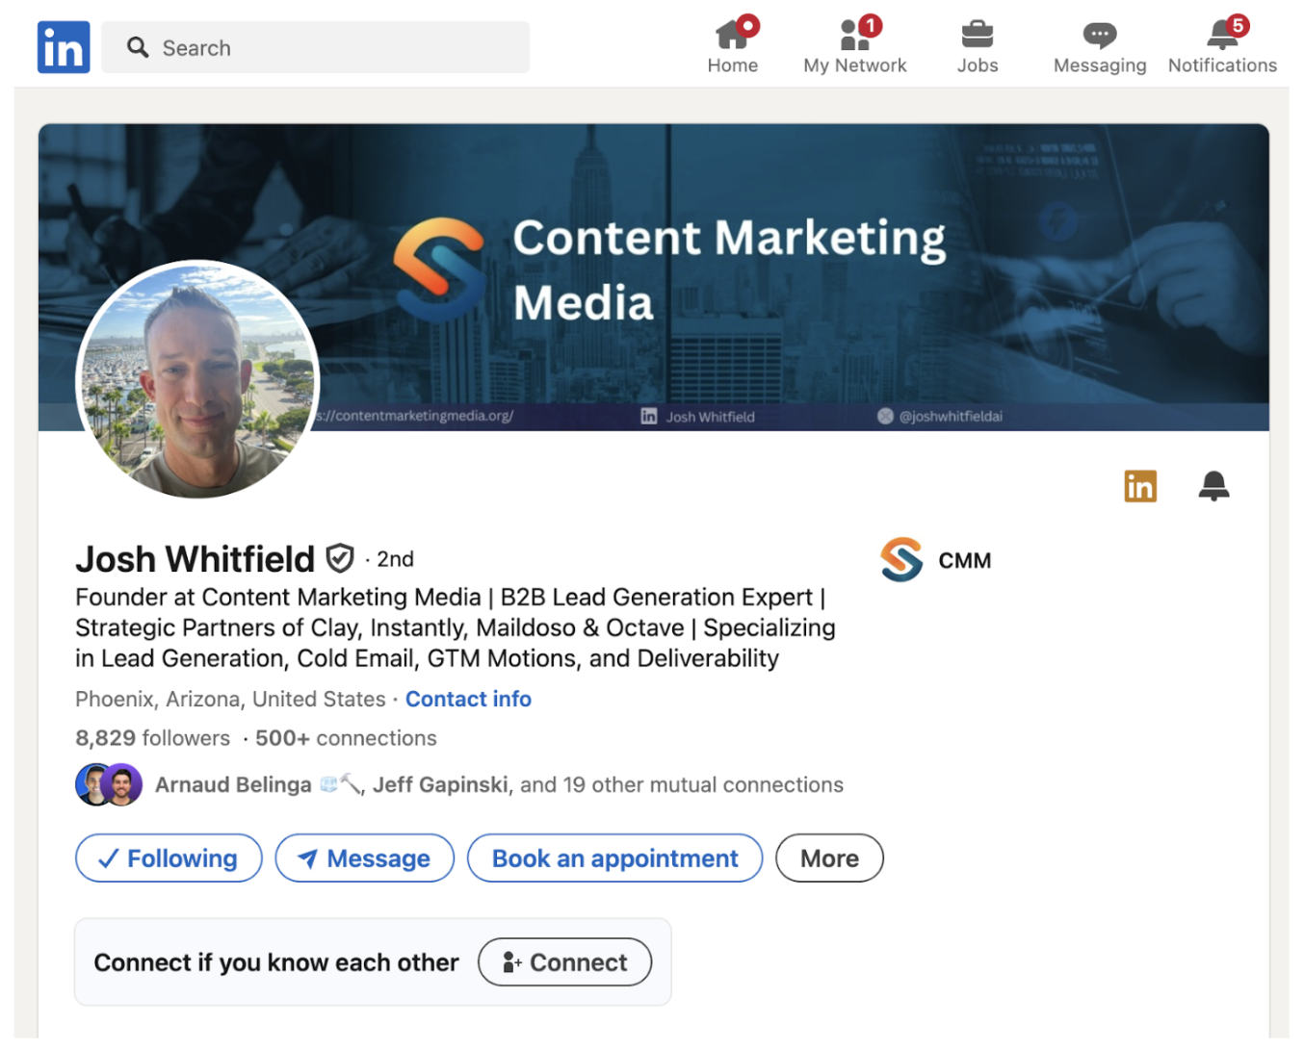Click the search magnifier icon
Image resolution: width=1304 pixels, height=1049 pixels.
(138, 47)
